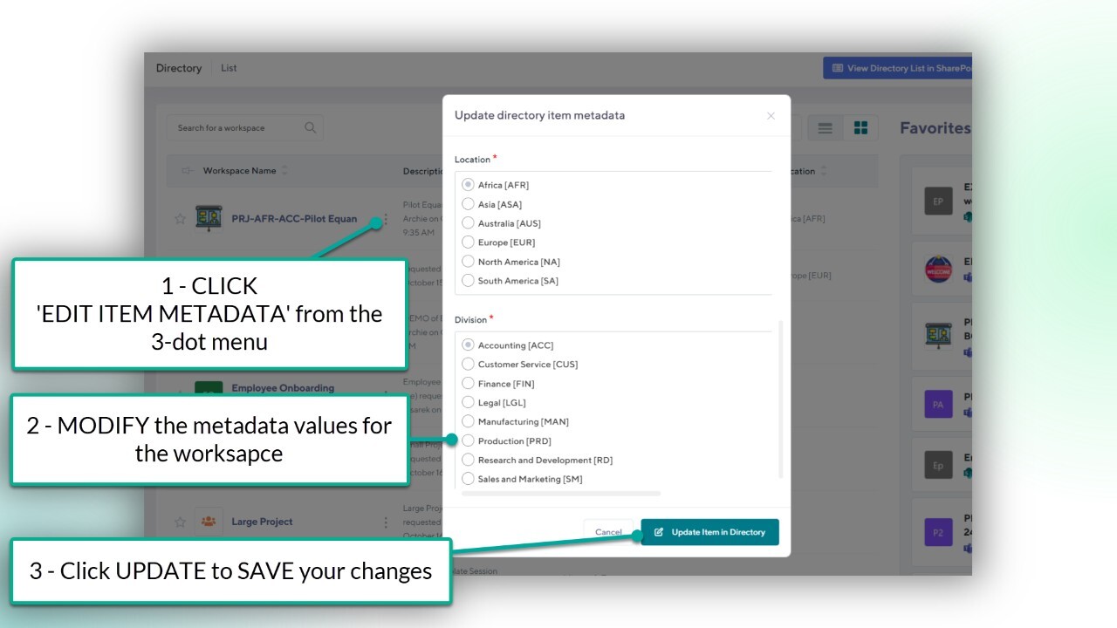Select North America [NA] location

tap(468, 262)
